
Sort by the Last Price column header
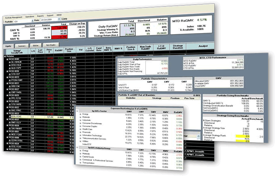(x=40, y=51)
